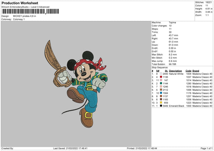The image size is (214, 151).
Task: Click stitch count '5449' in stop sequence
Action: [165, 106]
